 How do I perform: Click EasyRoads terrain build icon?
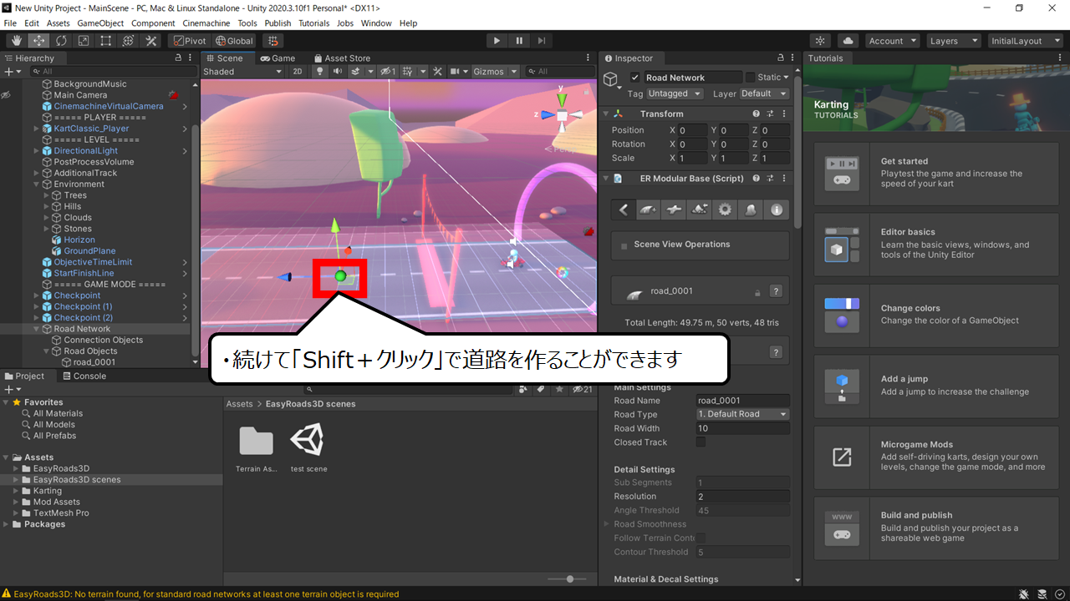click(700, 210)
